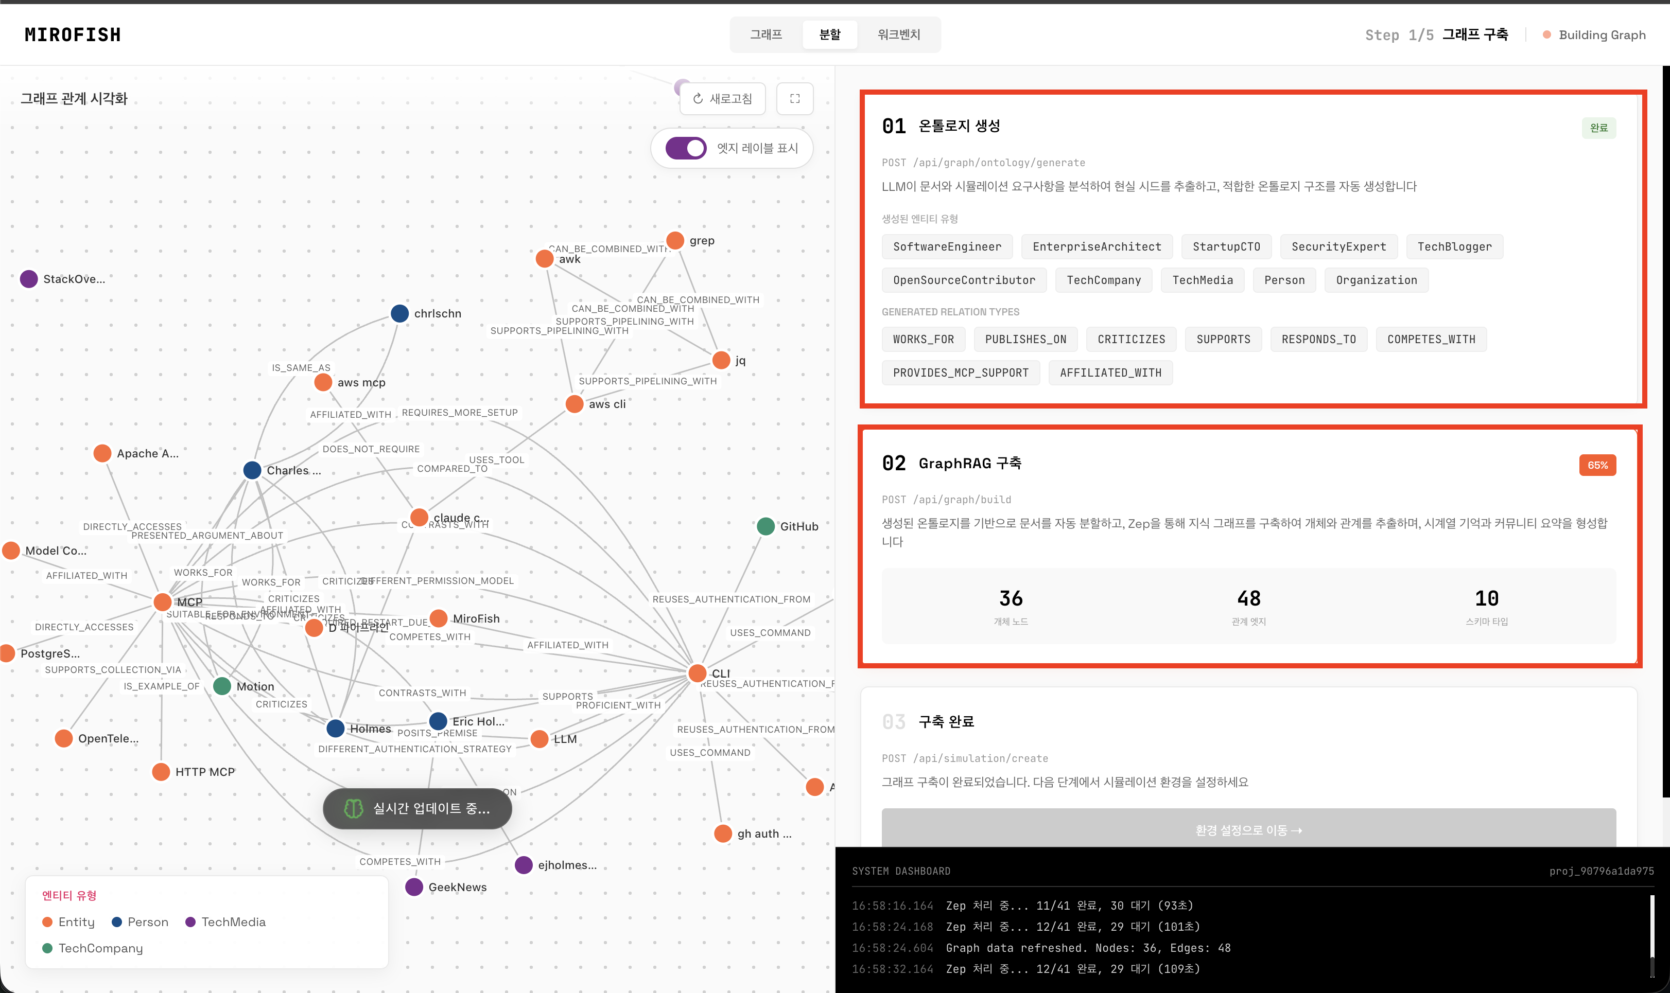Toggle the 엣지 레이블 표시 switch
The image size is (1670, 993).
[686, 148]
